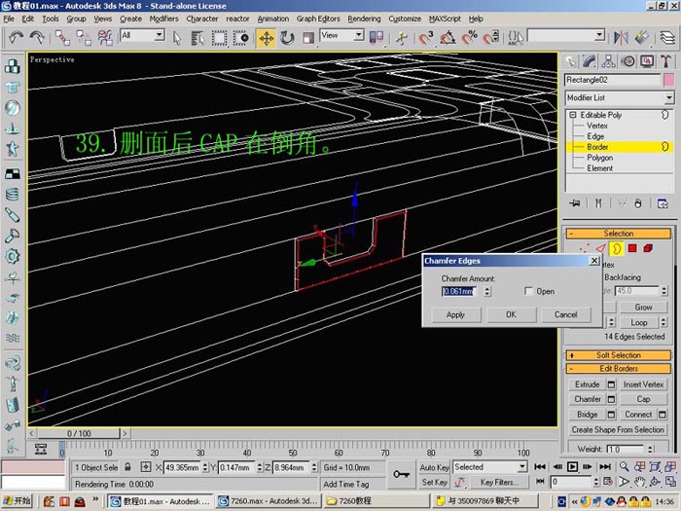Click the pink object color swatch

669,80
